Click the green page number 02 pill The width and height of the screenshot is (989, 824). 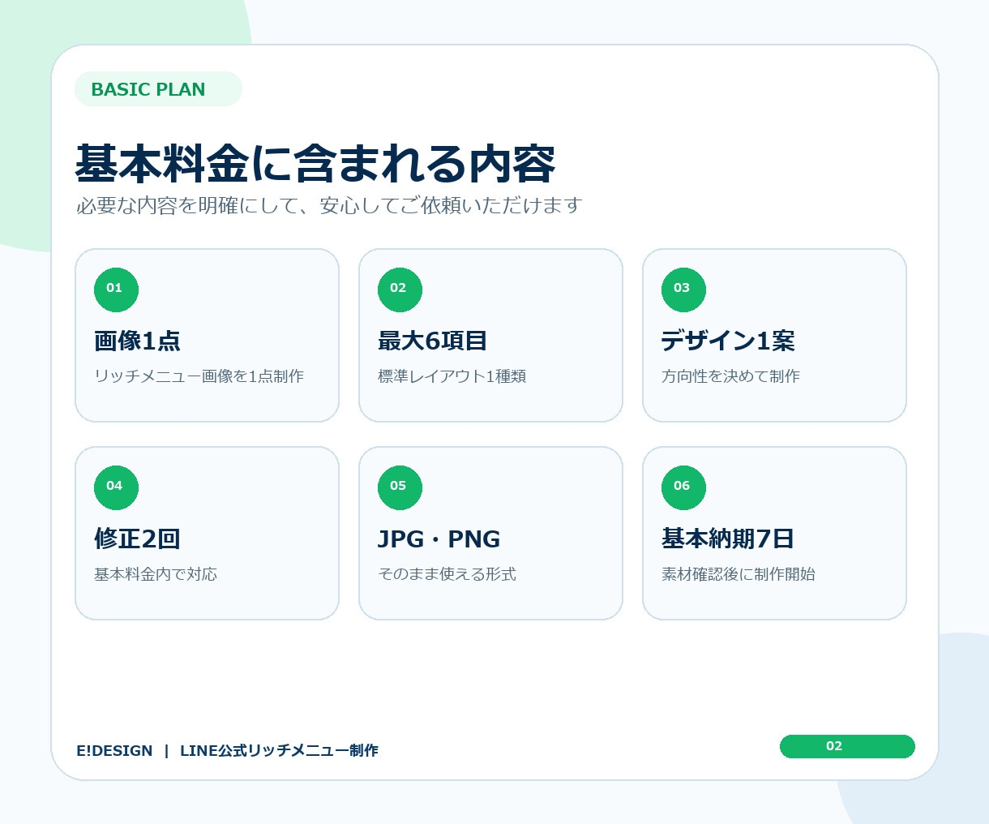click(847, 746)
